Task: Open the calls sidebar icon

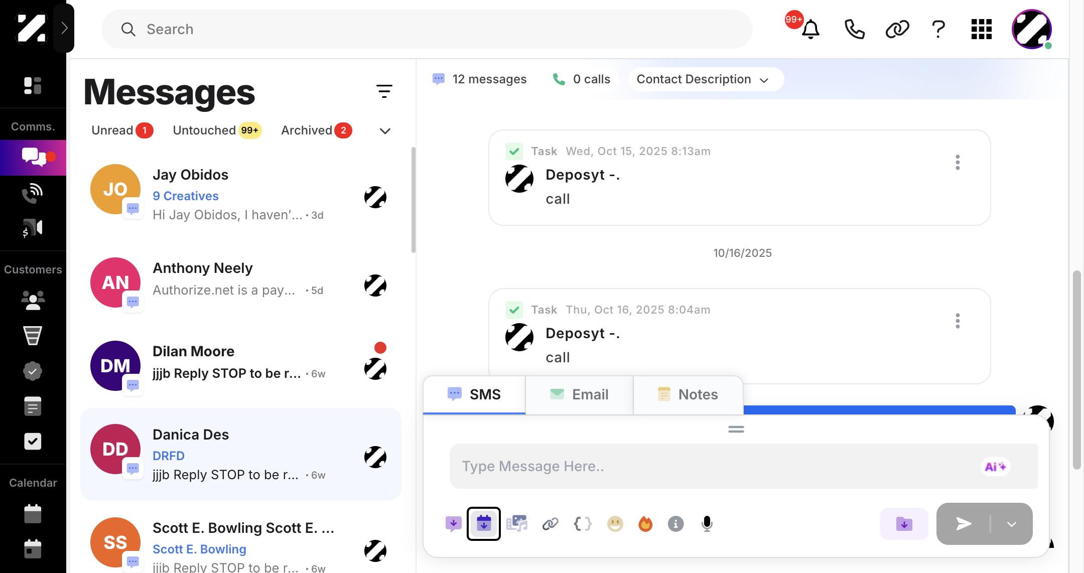Action: pos(33,193)
